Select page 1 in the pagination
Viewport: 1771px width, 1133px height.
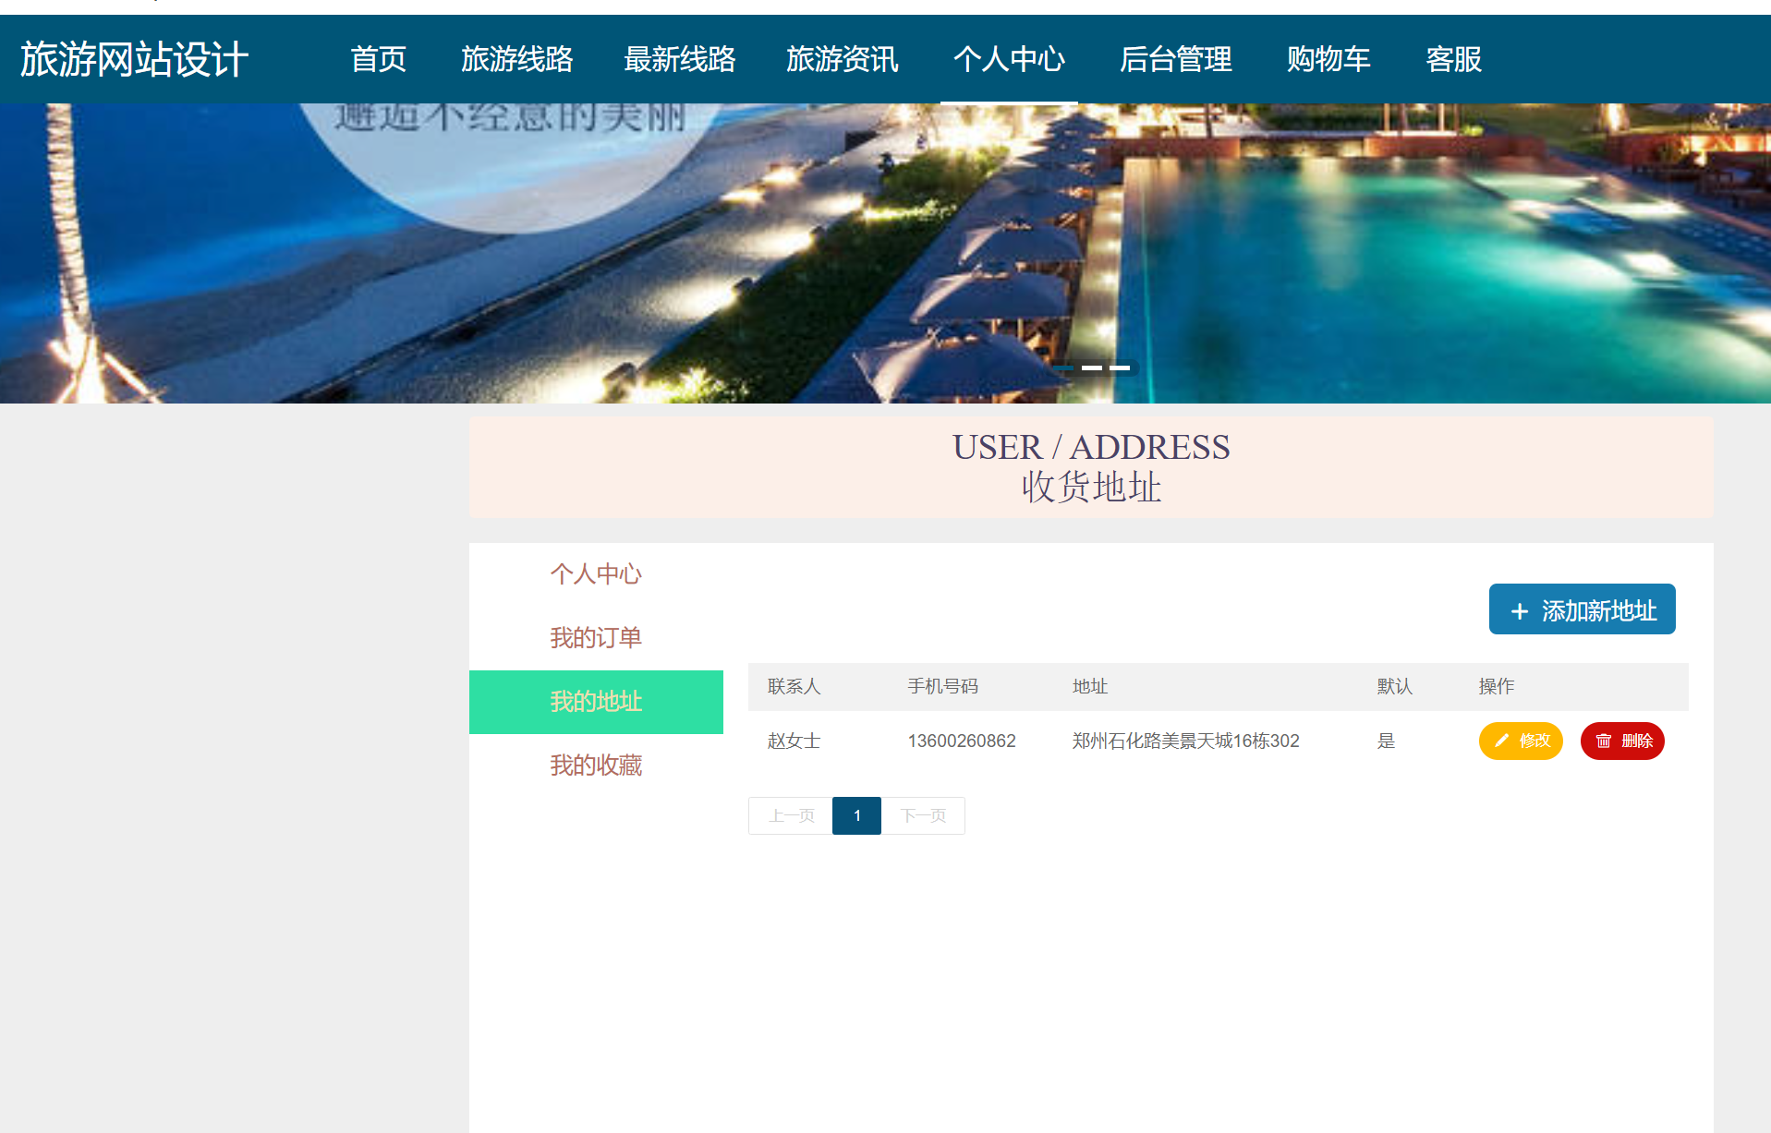point(856,815)
